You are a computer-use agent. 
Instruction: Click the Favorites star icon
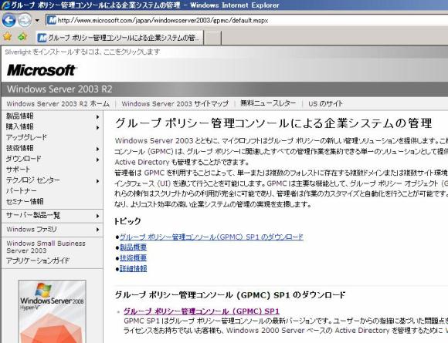8,37
